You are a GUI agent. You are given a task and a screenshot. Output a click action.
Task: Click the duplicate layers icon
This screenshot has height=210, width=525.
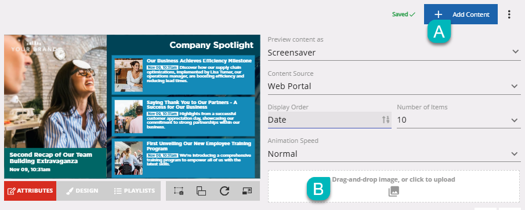pyautogui.click(x=201, y=191)
